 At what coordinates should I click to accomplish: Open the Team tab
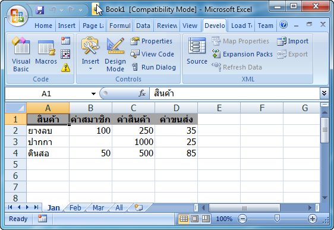click(x=266, y=26)
